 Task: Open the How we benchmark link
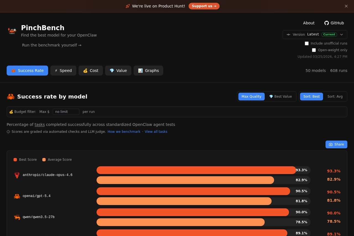tap(124, 132)
